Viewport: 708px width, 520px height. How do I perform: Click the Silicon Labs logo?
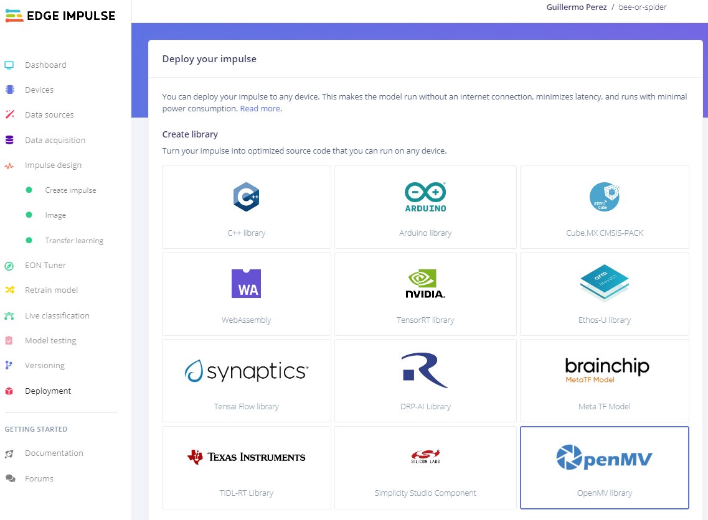click(x=425, y=457)
